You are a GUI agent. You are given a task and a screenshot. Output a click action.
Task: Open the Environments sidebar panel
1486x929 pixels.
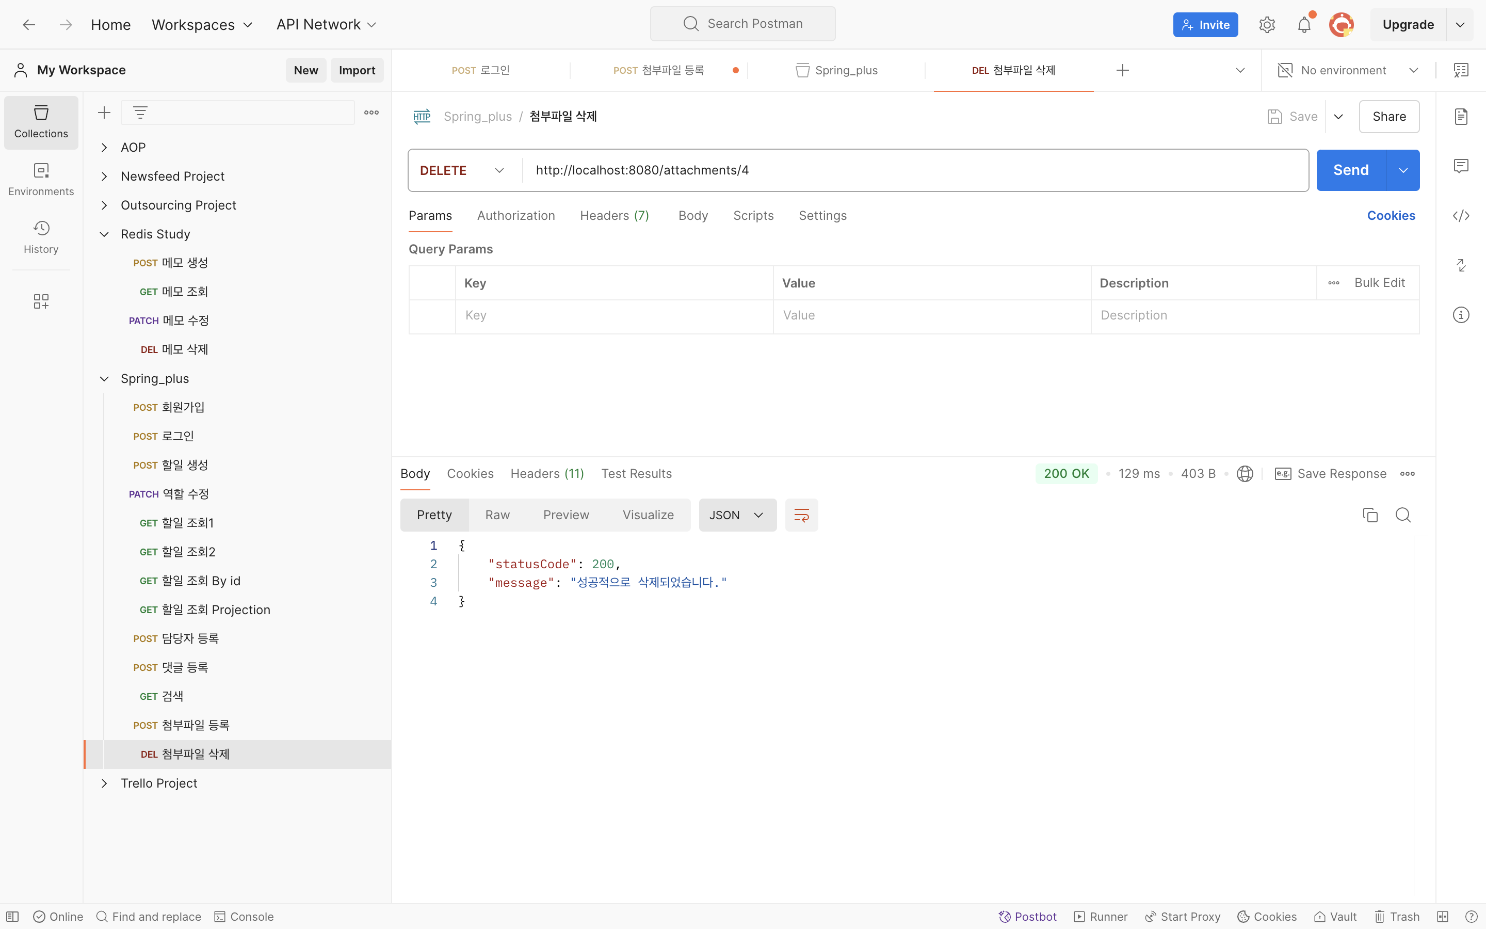[41, 180]
